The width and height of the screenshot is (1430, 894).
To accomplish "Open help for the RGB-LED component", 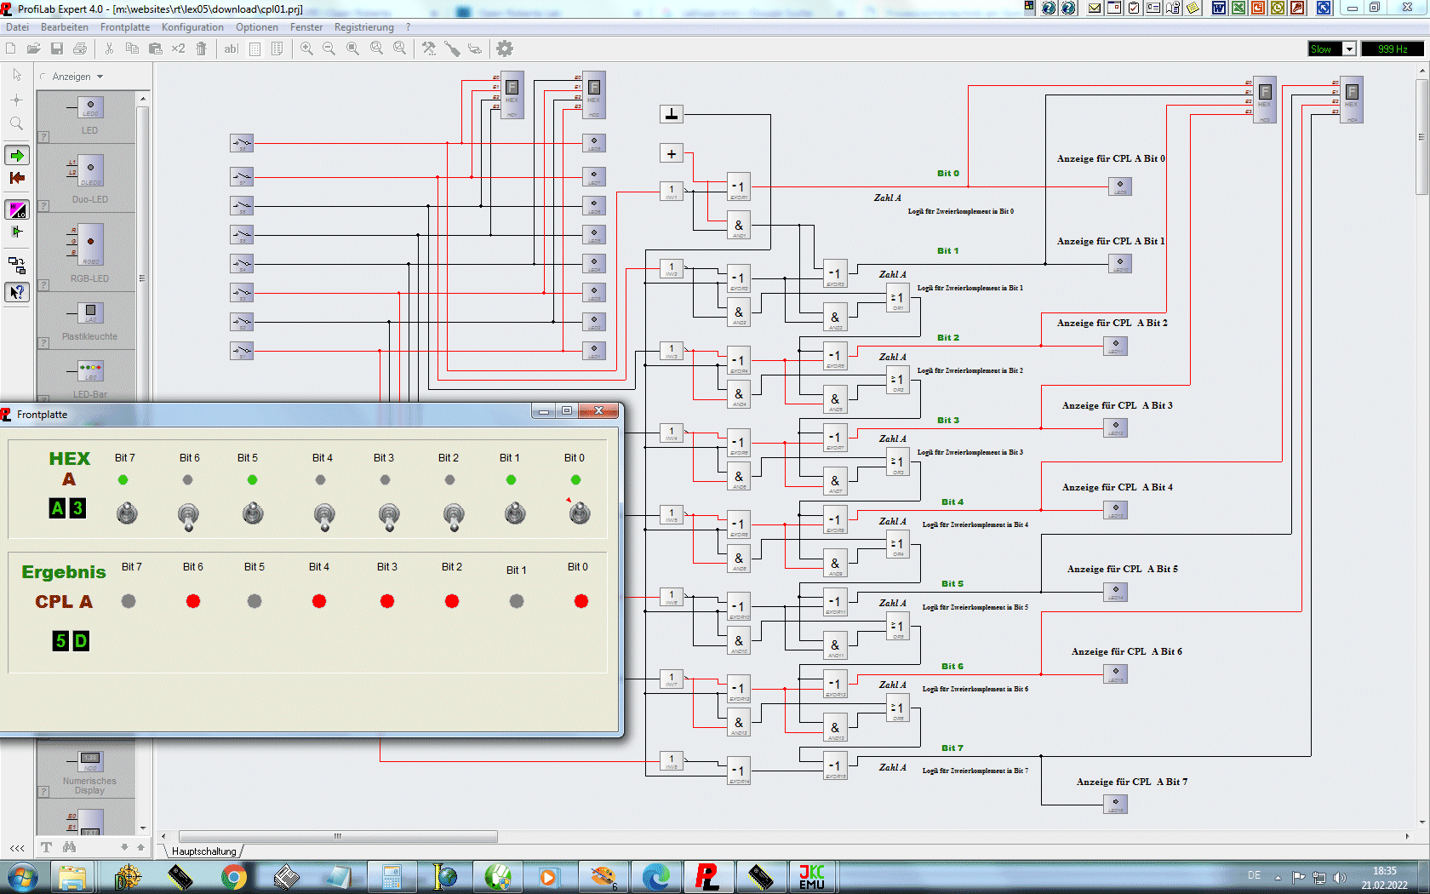I will [x=43, y=285].
